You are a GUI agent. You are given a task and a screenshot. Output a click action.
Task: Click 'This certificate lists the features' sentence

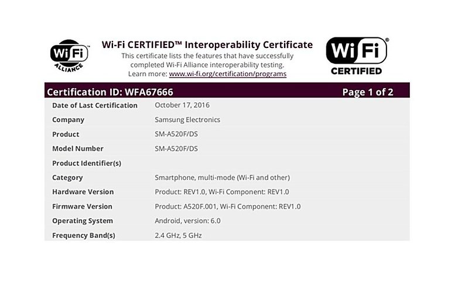point(207,60)
